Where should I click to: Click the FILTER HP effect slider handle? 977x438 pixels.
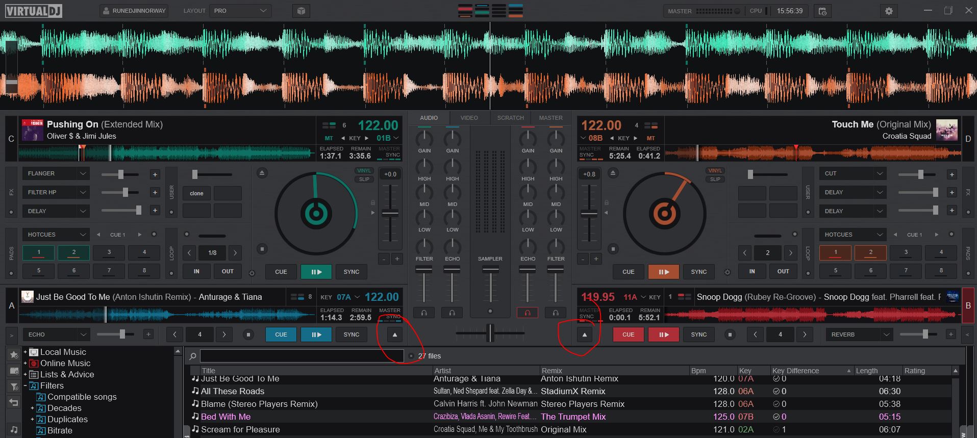[125, 192]
